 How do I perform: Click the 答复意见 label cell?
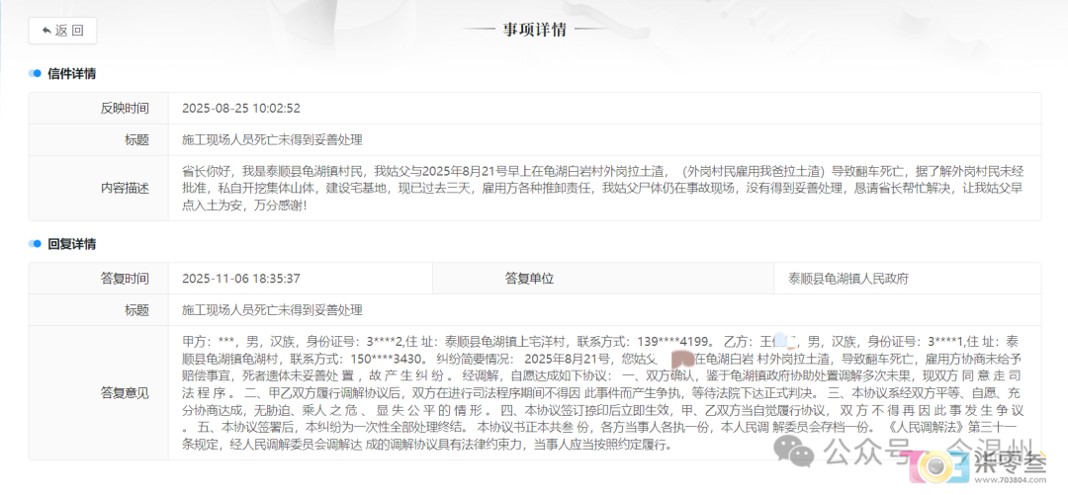[x=125, y=393]
